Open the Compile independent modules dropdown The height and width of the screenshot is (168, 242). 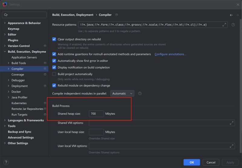[x=122, y=94]
